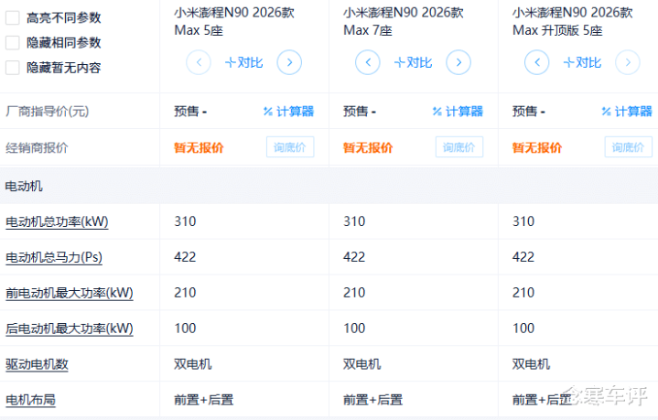Image resolution: width=658 pixels, height=420 pixels.
Task: Enable the 高亮不同参数 checkbox
Action: [x=12, y=18]
